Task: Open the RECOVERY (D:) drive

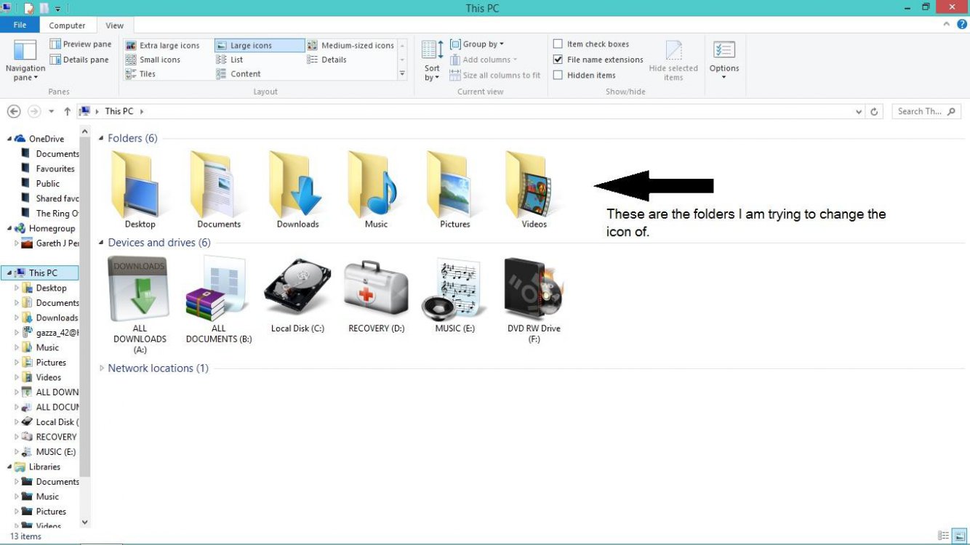Action: click(x=375, y=291)
